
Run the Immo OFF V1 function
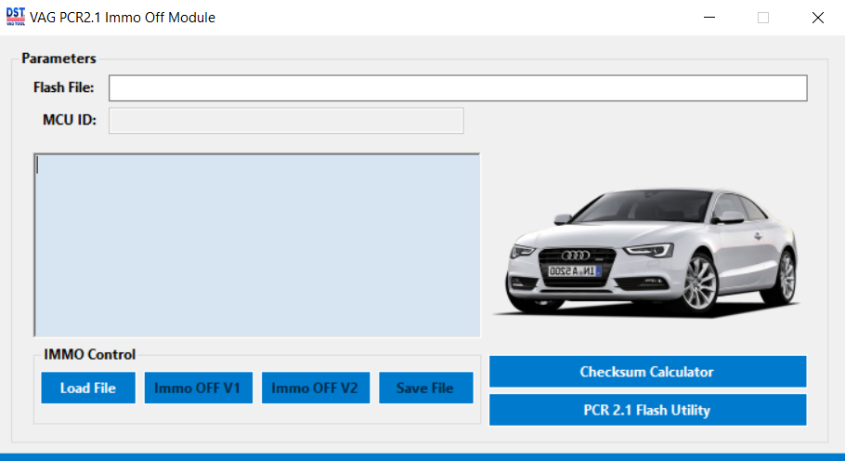point(199,388)
